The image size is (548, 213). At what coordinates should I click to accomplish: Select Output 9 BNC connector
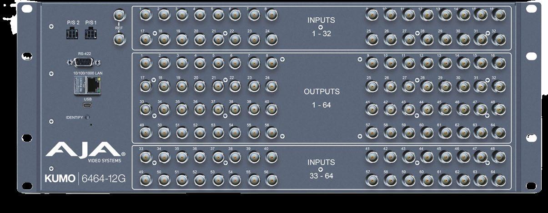click(372, 63)
